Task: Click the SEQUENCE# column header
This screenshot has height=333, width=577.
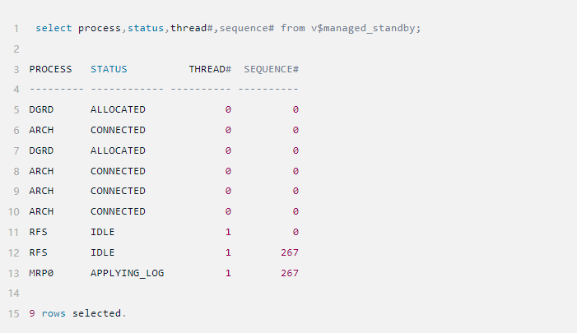Action: (x=271, y=69)
